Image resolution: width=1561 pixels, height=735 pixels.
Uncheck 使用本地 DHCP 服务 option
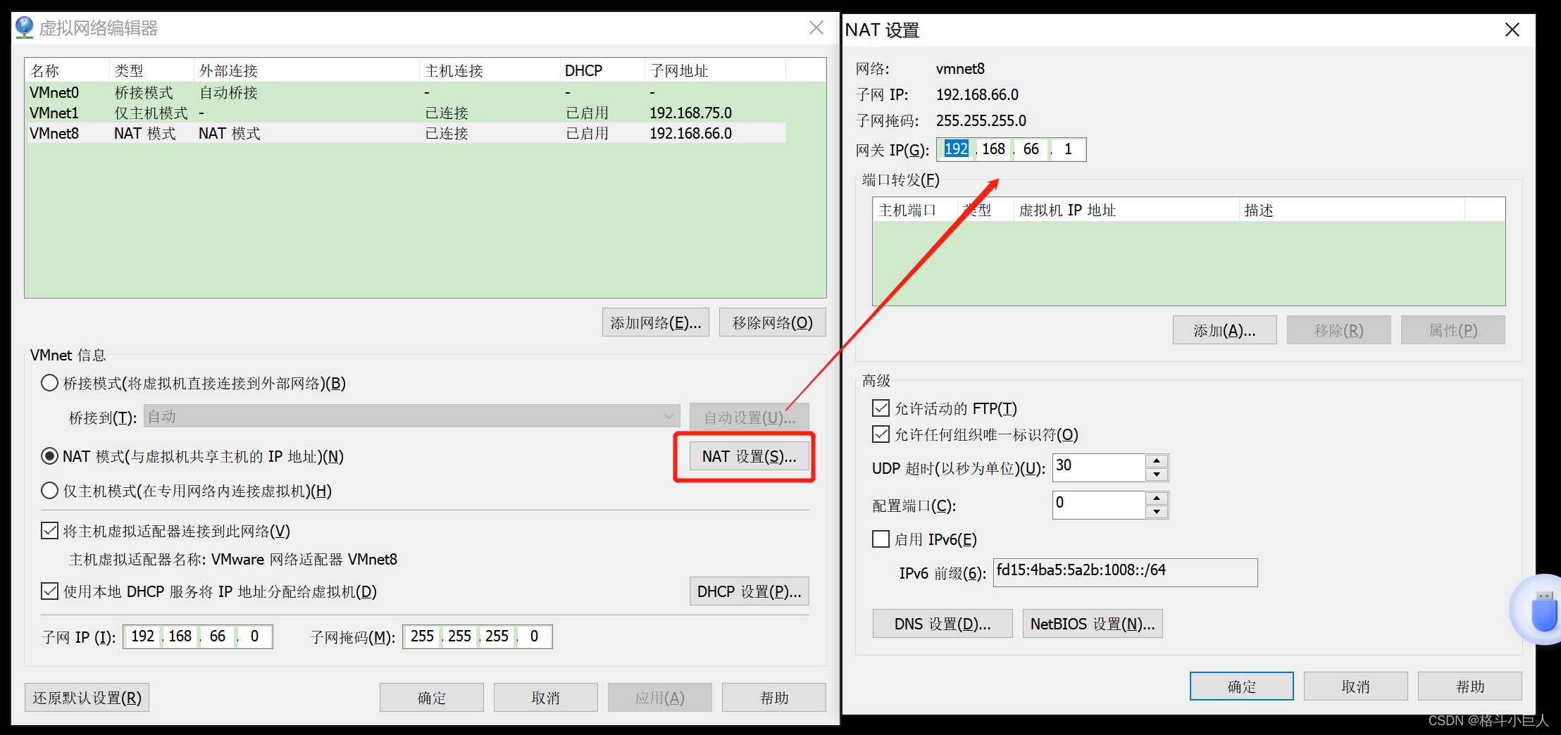click(49, 591)
